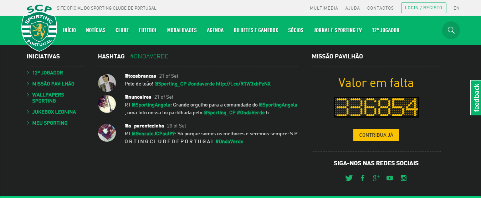Viewport: 481px width, 198px height.
Task: Open AJUDA help link
Action: click(x=353, y=8)
